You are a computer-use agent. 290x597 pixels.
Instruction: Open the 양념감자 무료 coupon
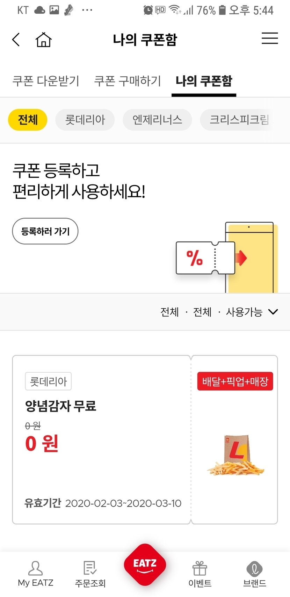[x=101, y=440]
